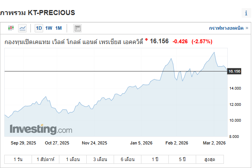Open the news overlay icon in toolbar
This screenshot has height=168, width=252.
click(x=77, y=28)
